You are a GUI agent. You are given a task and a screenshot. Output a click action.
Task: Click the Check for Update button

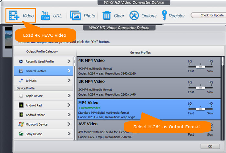point(209,15)
